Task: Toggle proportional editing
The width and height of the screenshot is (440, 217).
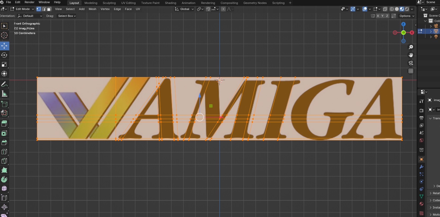Action: (223, 9)
